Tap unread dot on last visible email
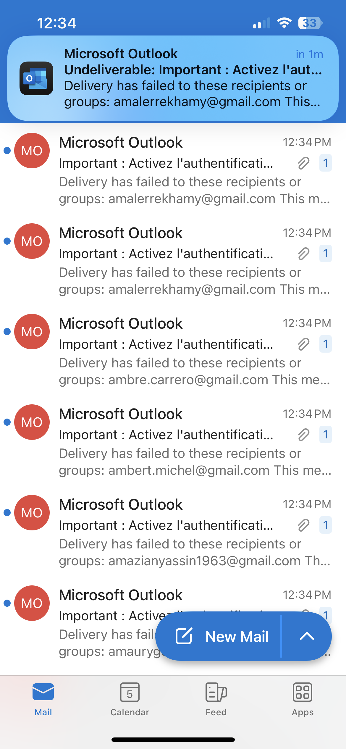 (7, 603)
